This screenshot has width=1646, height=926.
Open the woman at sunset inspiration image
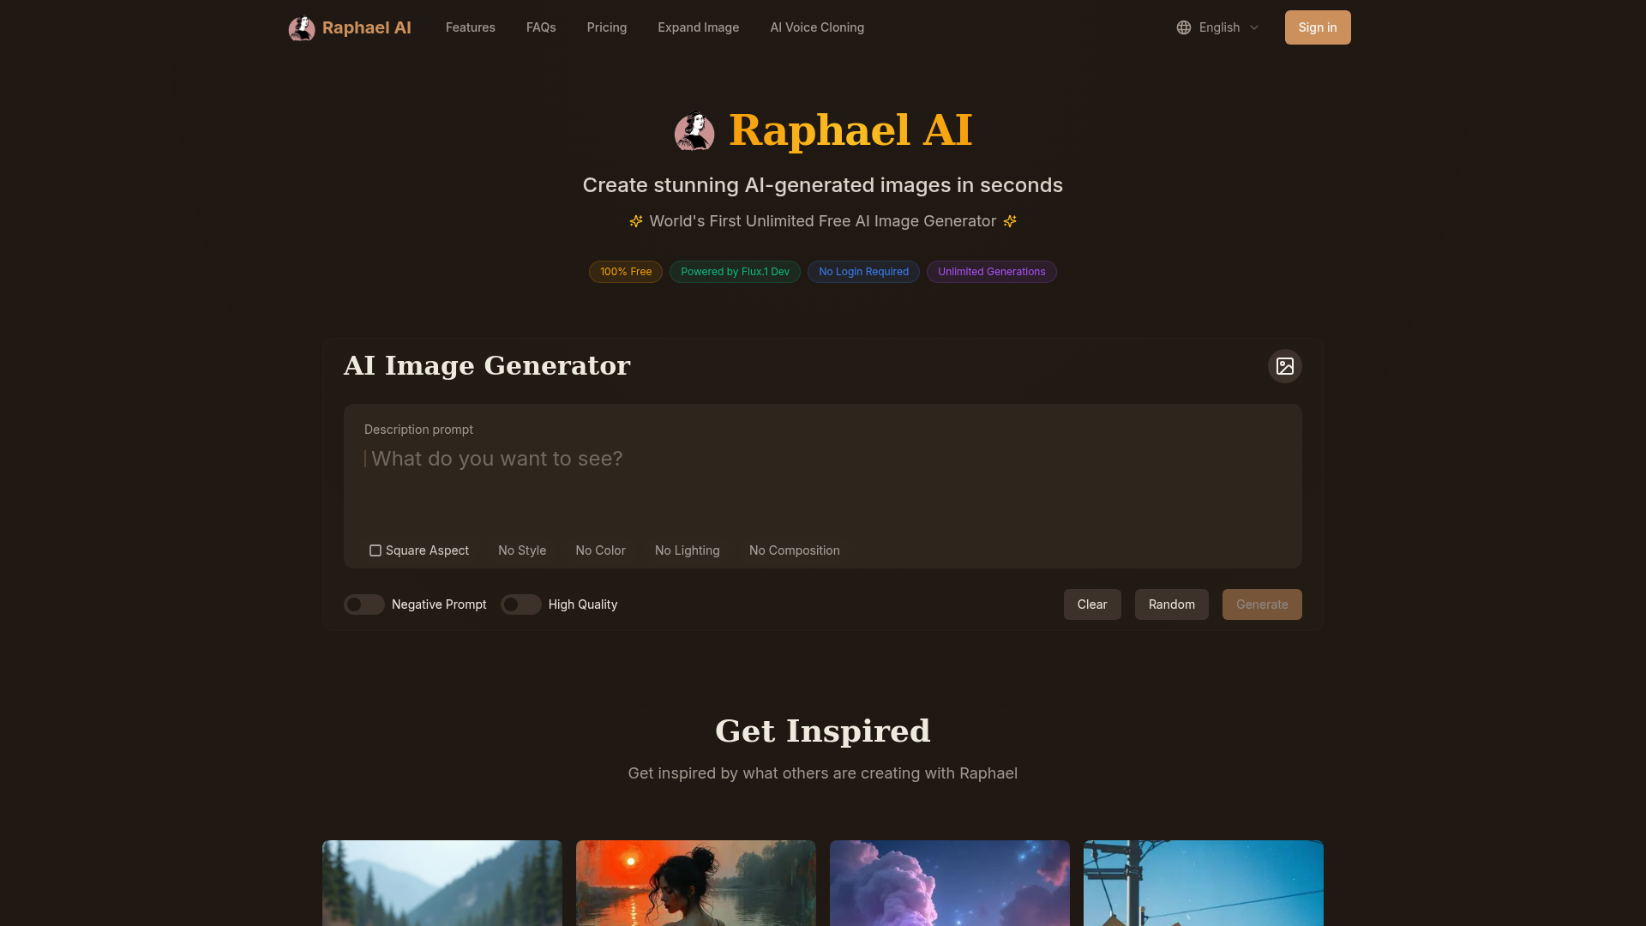[696, 883]
